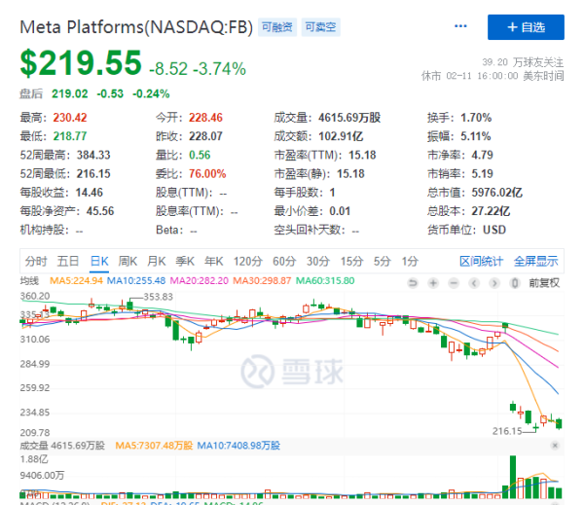Switch to the 分时 chart tab

(x=36, y=261)
